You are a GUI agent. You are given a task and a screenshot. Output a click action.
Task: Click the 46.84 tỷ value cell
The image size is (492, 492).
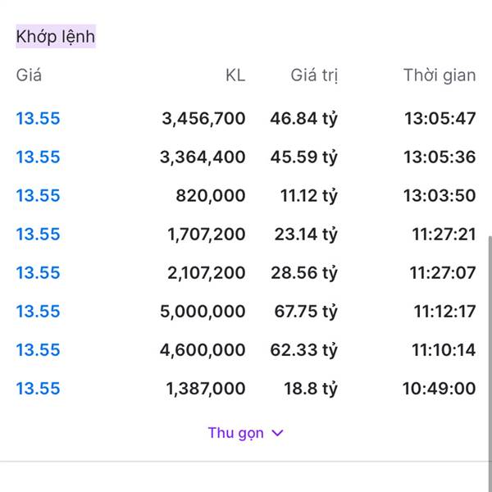click(303, 118)
